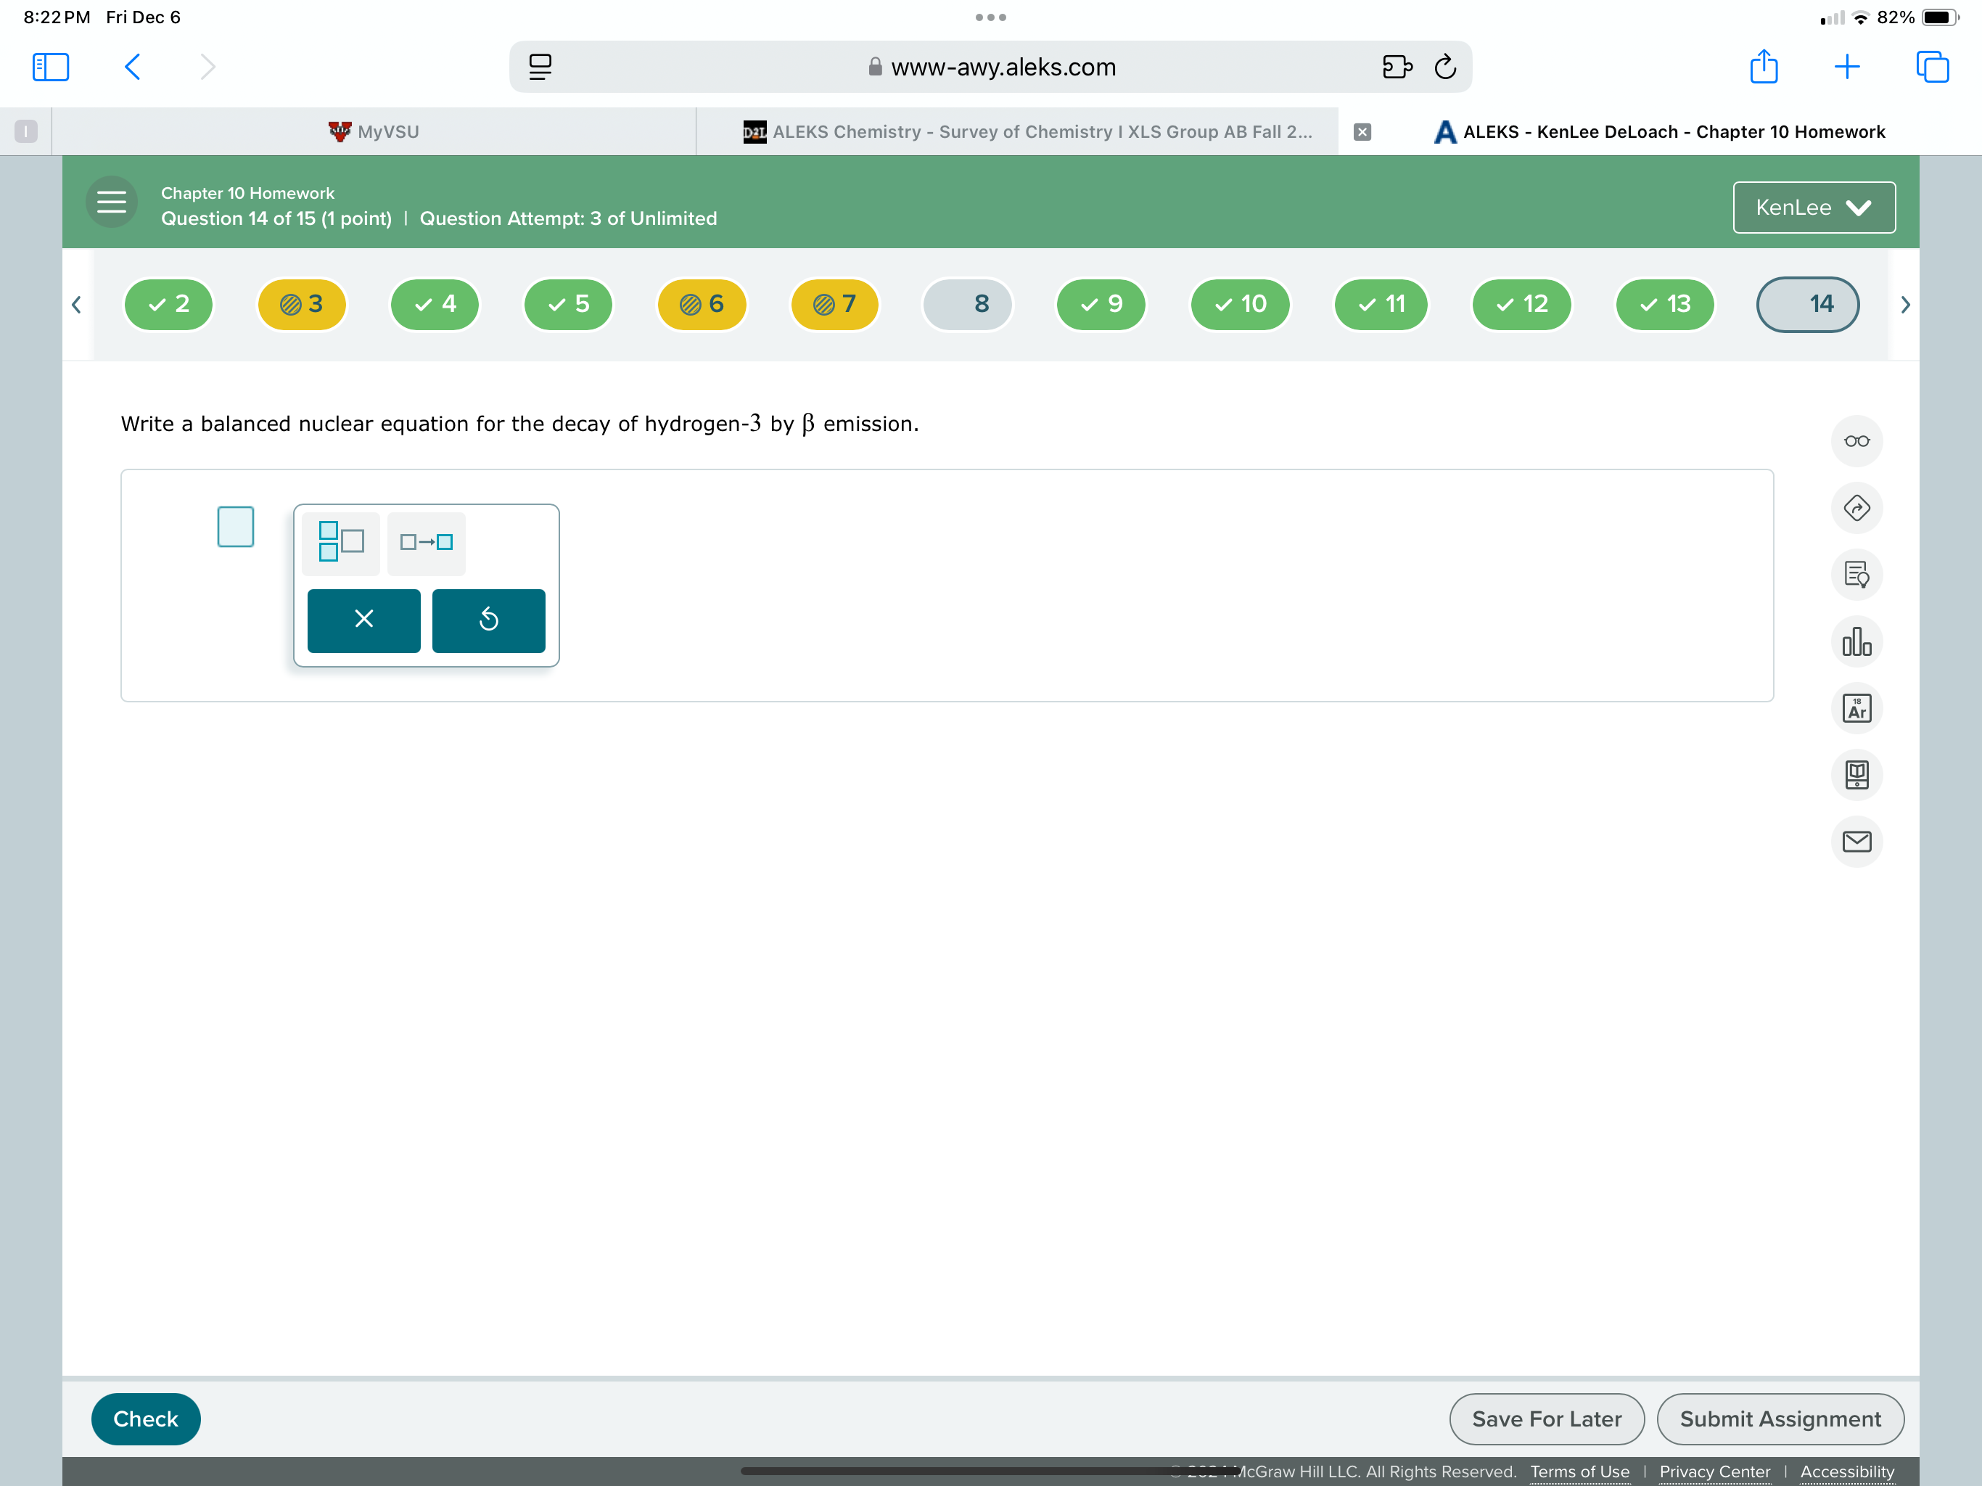The width and height of the screenshot is (1982, 1486).
Task: Open the hamburger menu in header
Action: [111, 202]
